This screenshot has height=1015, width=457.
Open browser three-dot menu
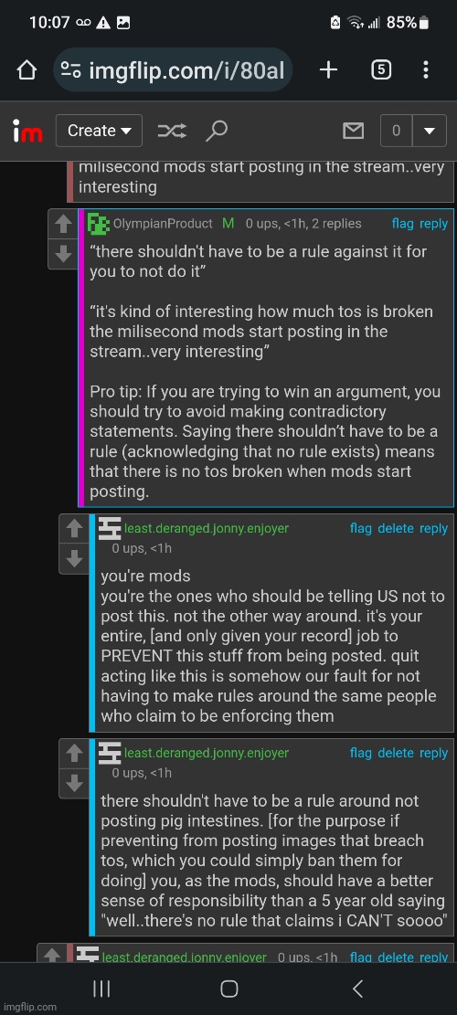(425, 70)
